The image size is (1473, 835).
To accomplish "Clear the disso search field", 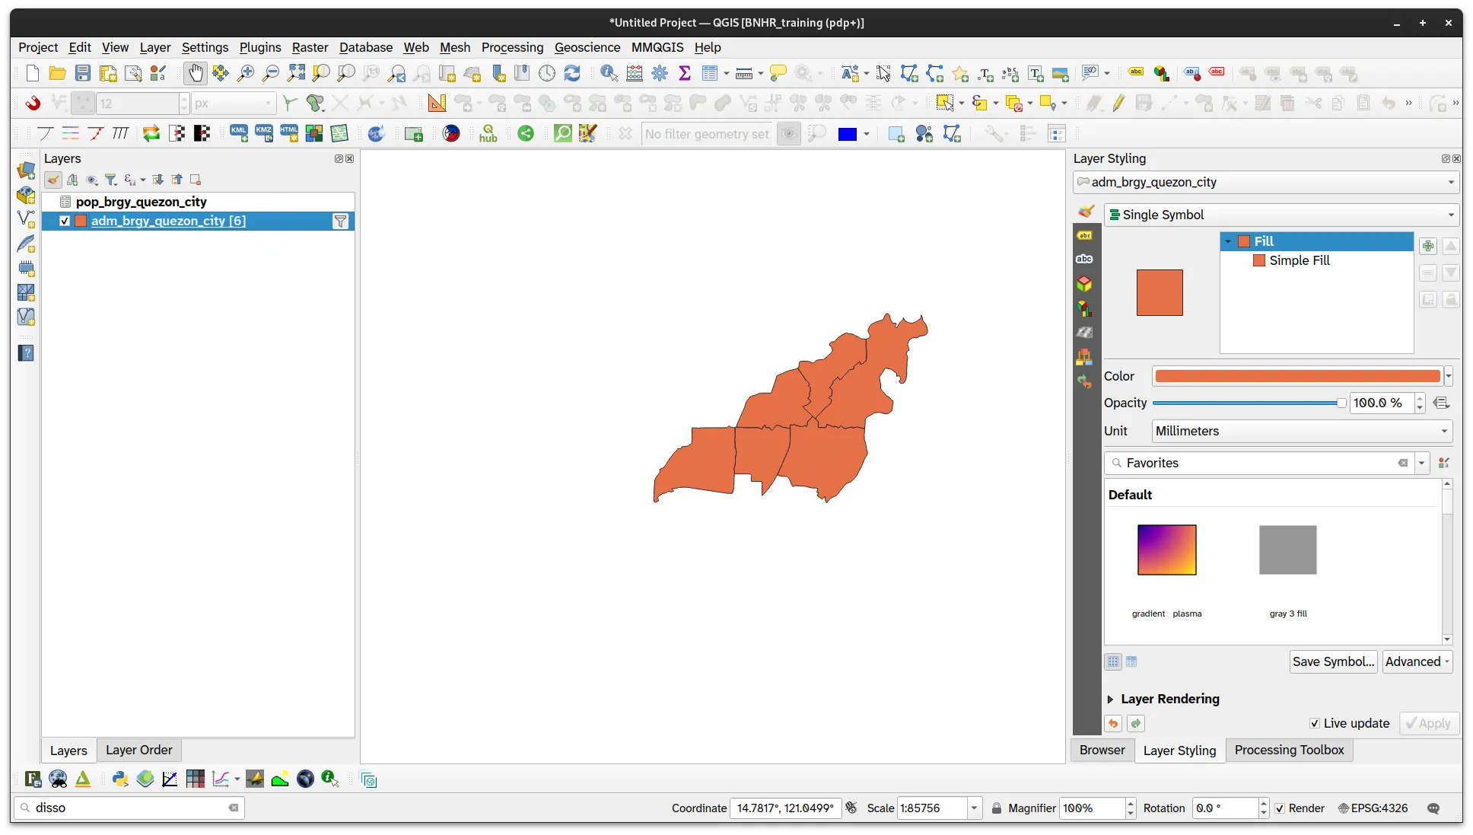I will coord(233,808).
